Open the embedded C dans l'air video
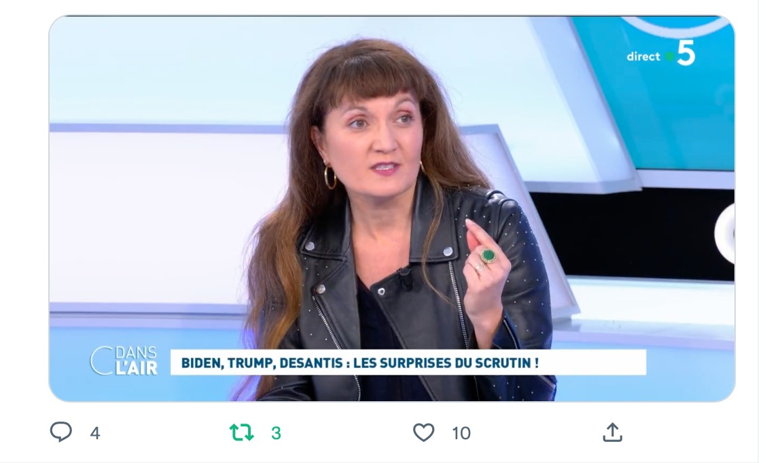765x463 pixels. point(392,208)
